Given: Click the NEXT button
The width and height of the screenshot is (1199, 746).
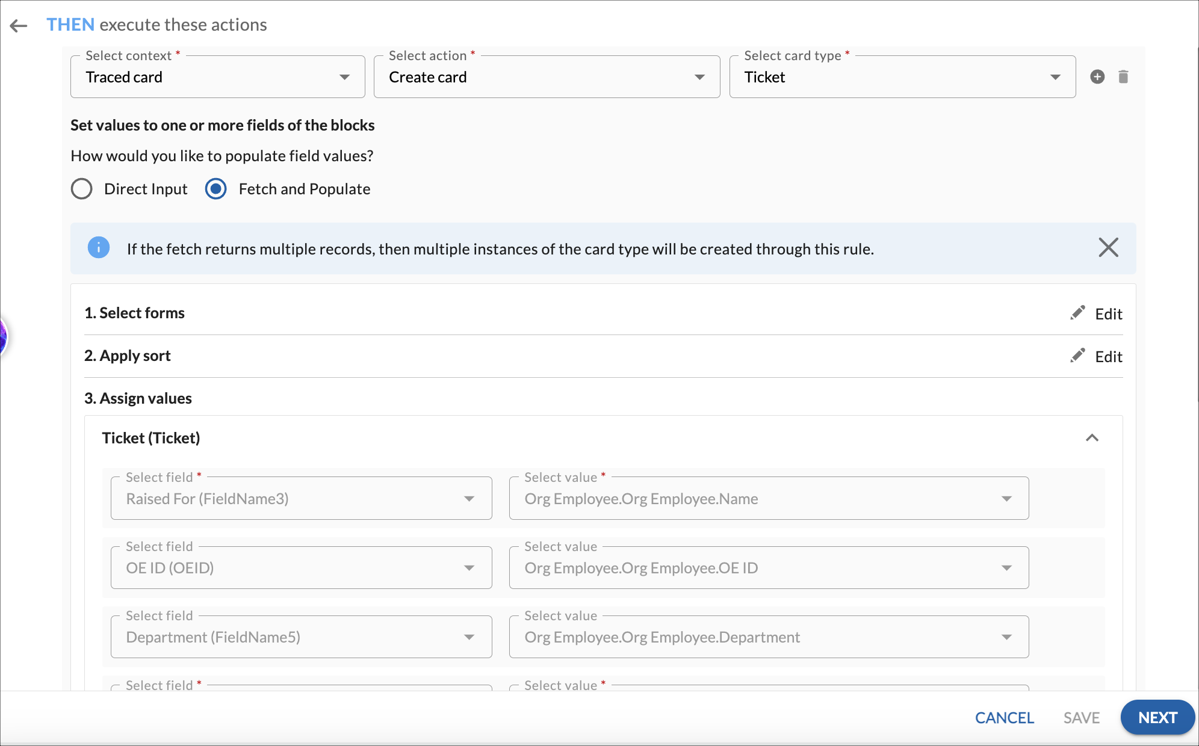Looking at the screenshot, I should (x=1157, y=717).
